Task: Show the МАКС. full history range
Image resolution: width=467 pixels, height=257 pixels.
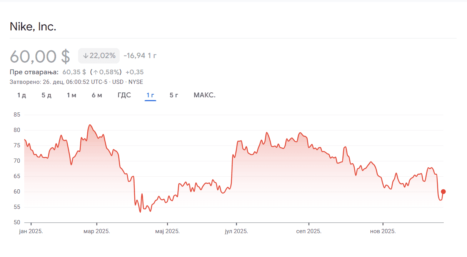Action: (x=205, y=95)
